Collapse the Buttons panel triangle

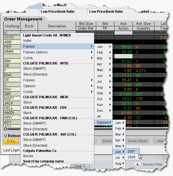(6, 136)
